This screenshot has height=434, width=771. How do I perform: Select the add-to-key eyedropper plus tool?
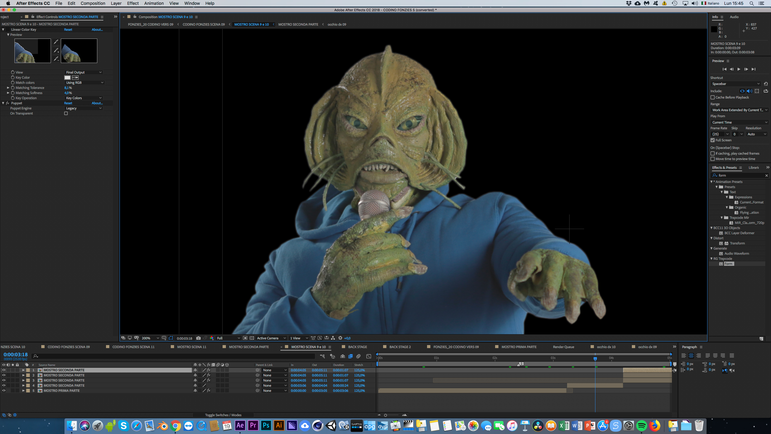click(56, 50)
